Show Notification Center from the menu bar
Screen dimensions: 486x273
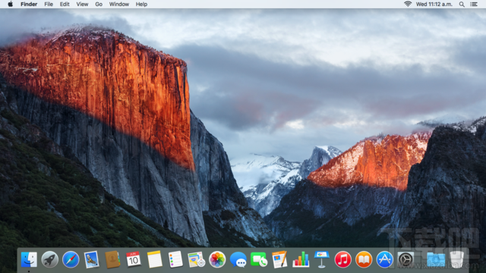pyautogui.click(x=474, y=4)
